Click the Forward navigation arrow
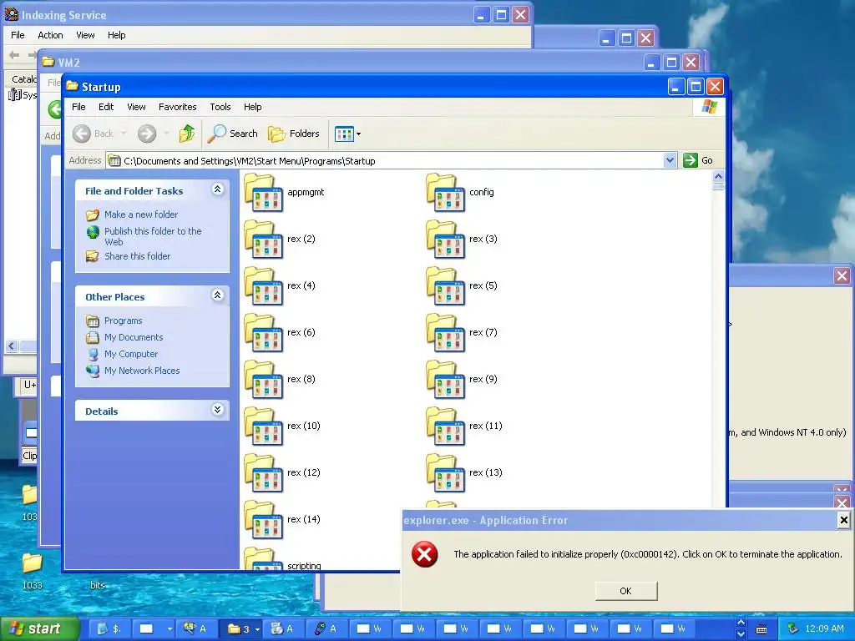 click(x=147, y=134)
